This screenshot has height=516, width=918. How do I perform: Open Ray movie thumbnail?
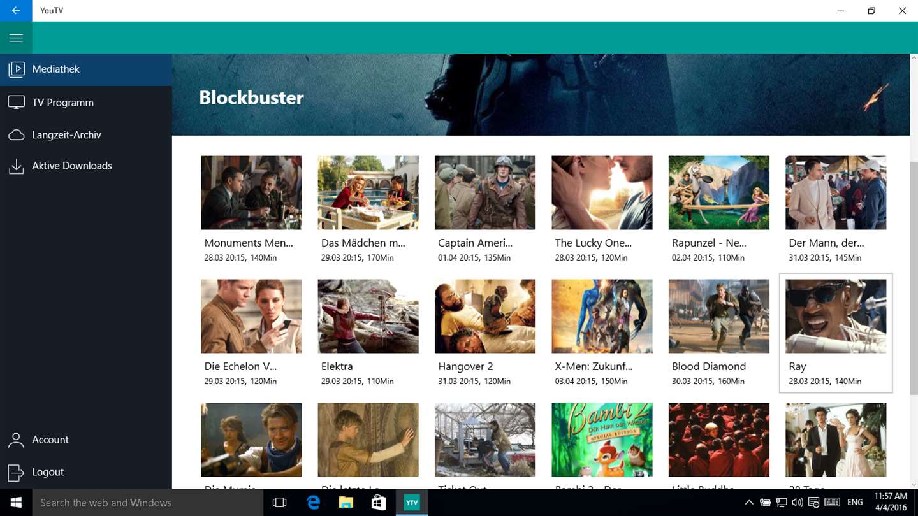click(x=836, y=316)
